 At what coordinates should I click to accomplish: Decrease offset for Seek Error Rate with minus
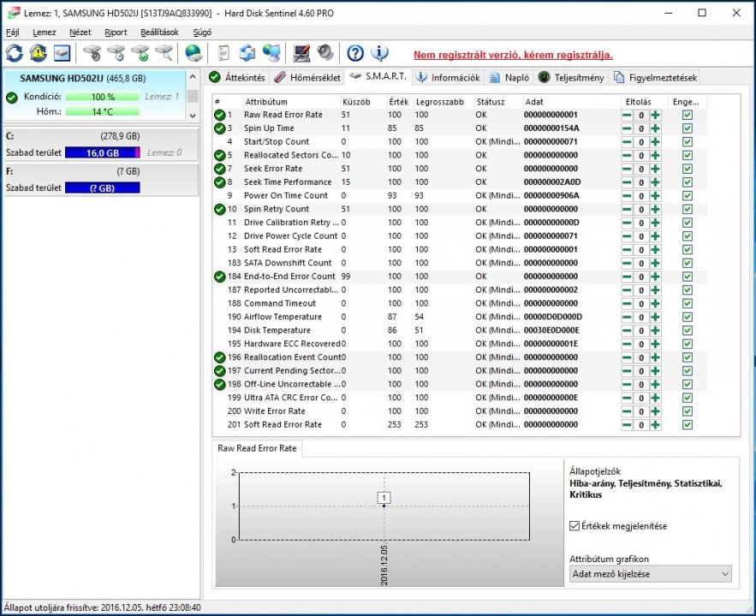tap(627, 169)
